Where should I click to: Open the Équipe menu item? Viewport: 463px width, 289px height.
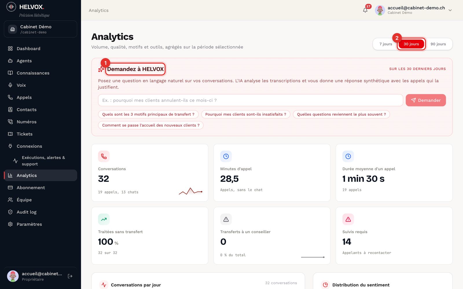(x=41, y=200)
